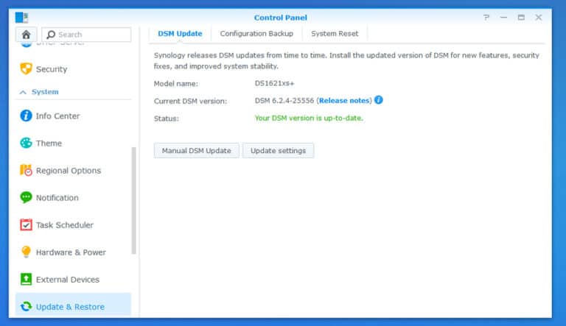This screenshot has height=326, width=566.
Task: Click Regional Options flag icon
Action: tap(26, 170)
